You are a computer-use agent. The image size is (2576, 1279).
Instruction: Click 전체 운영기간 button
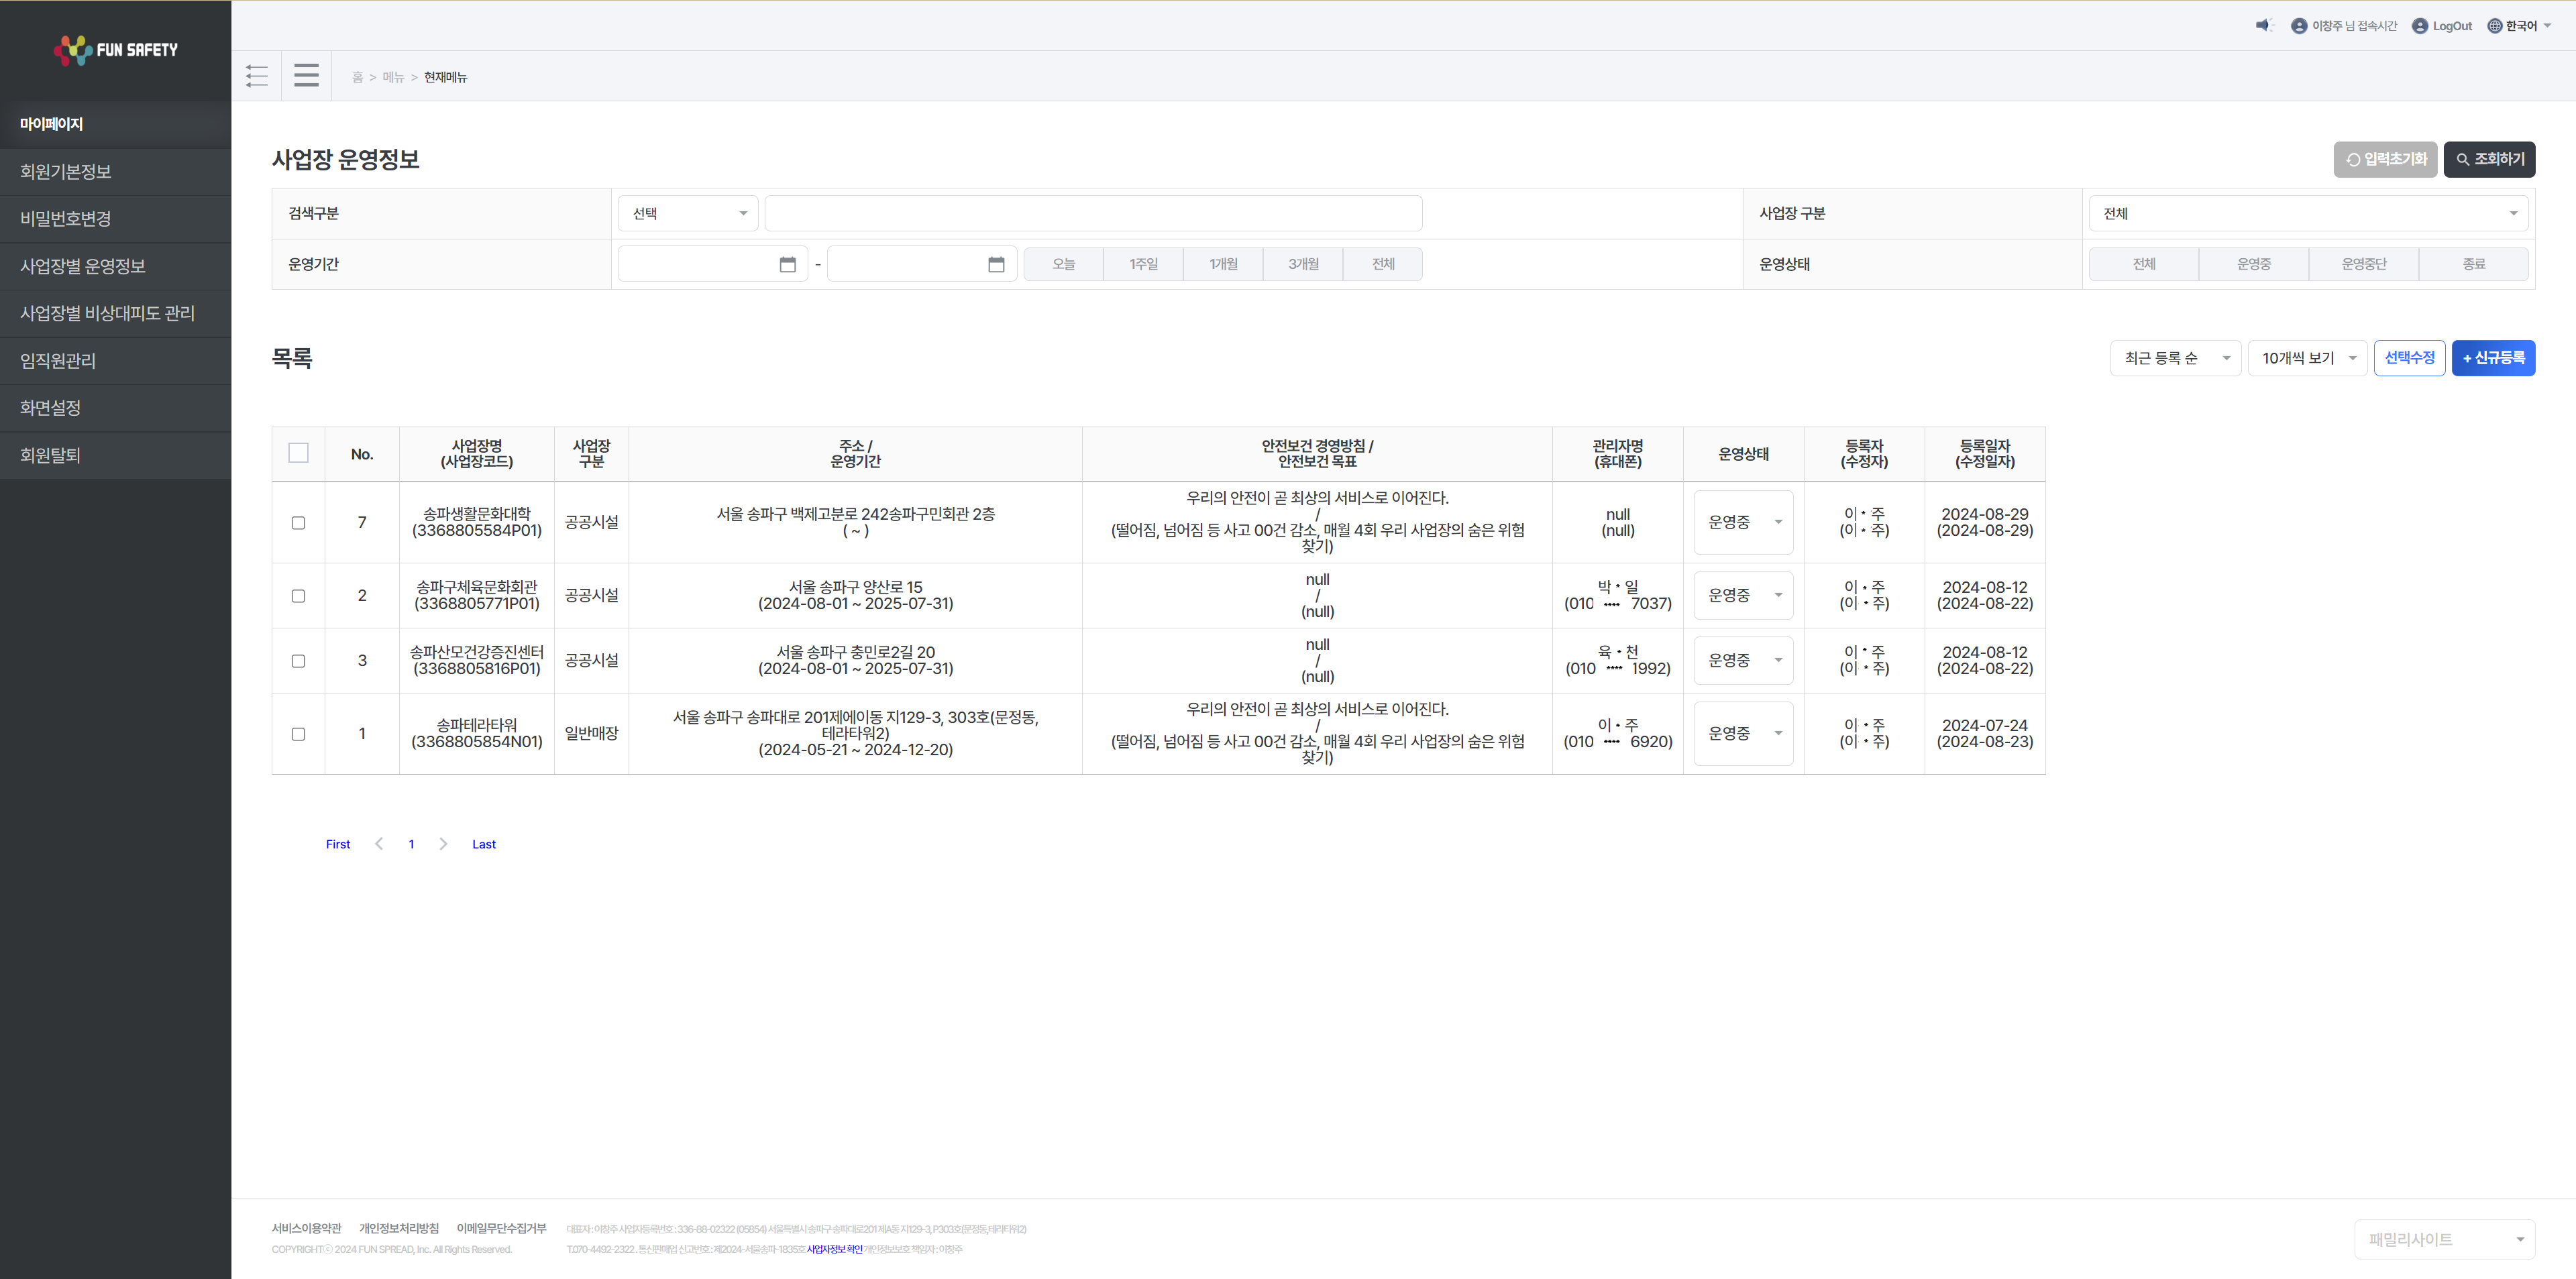pos(1383,264)
